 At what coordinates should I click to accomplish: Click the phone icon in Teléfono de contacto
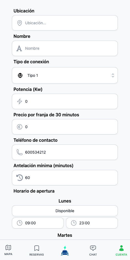pos(20,152)
